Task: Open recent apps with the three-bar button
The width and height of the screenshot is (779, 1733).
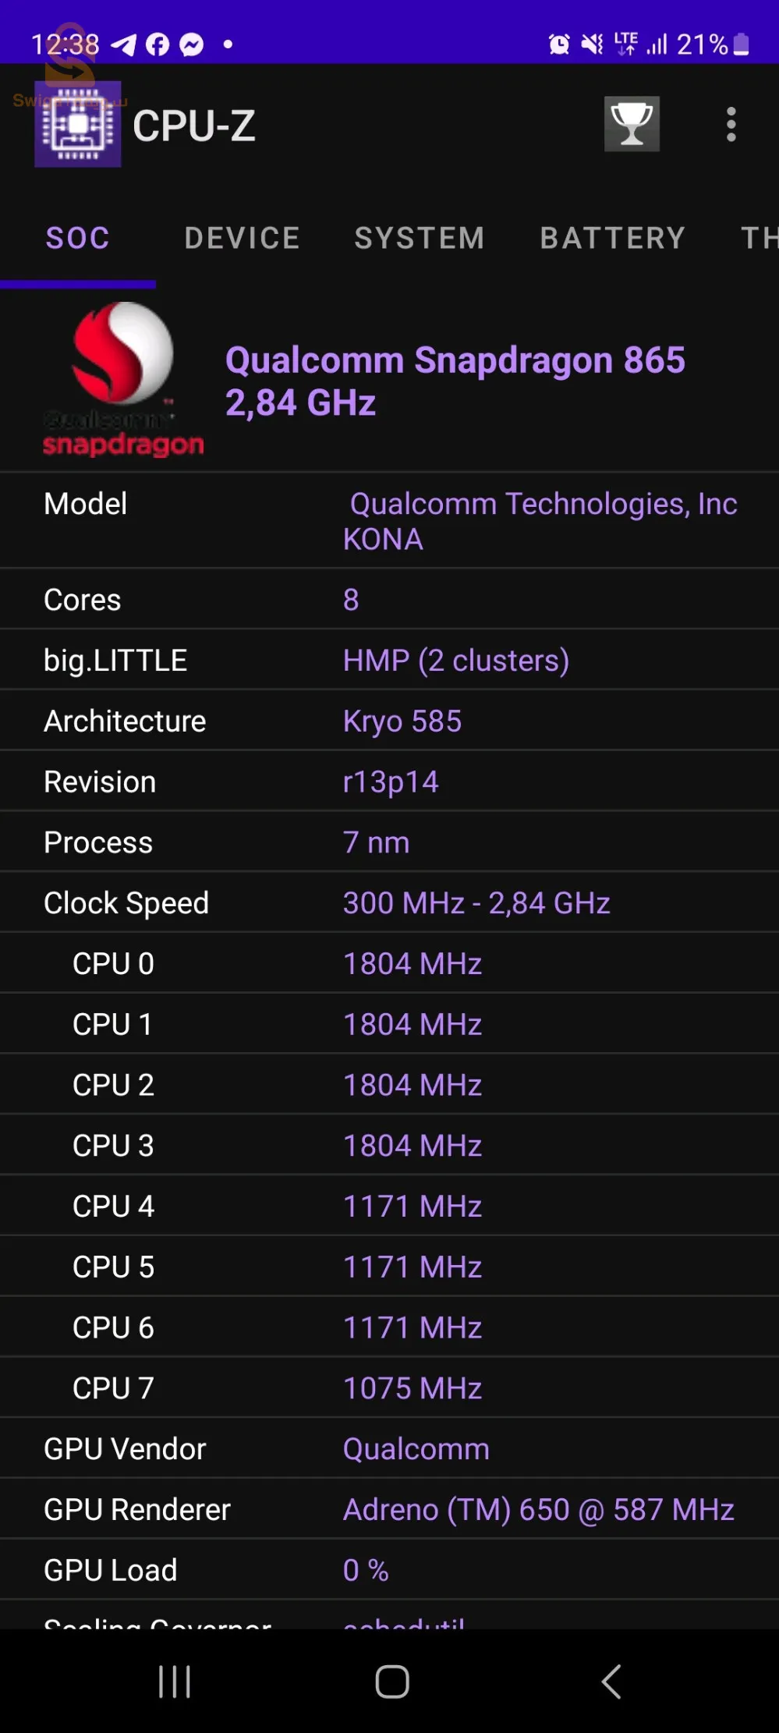Action: click(x=174, y=1681)
